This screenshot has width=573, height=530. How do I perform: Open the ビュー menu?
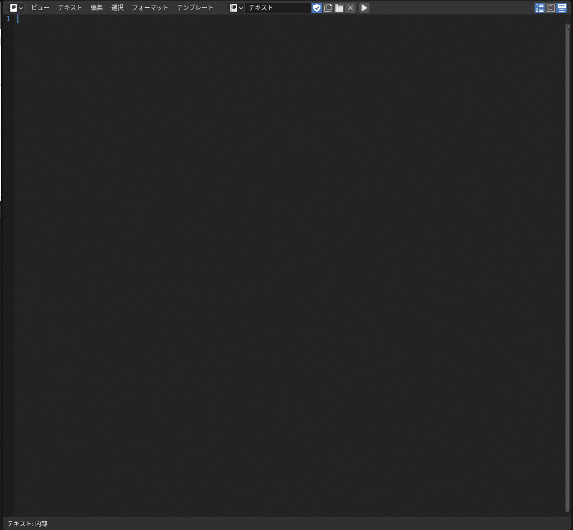[40, 8]
